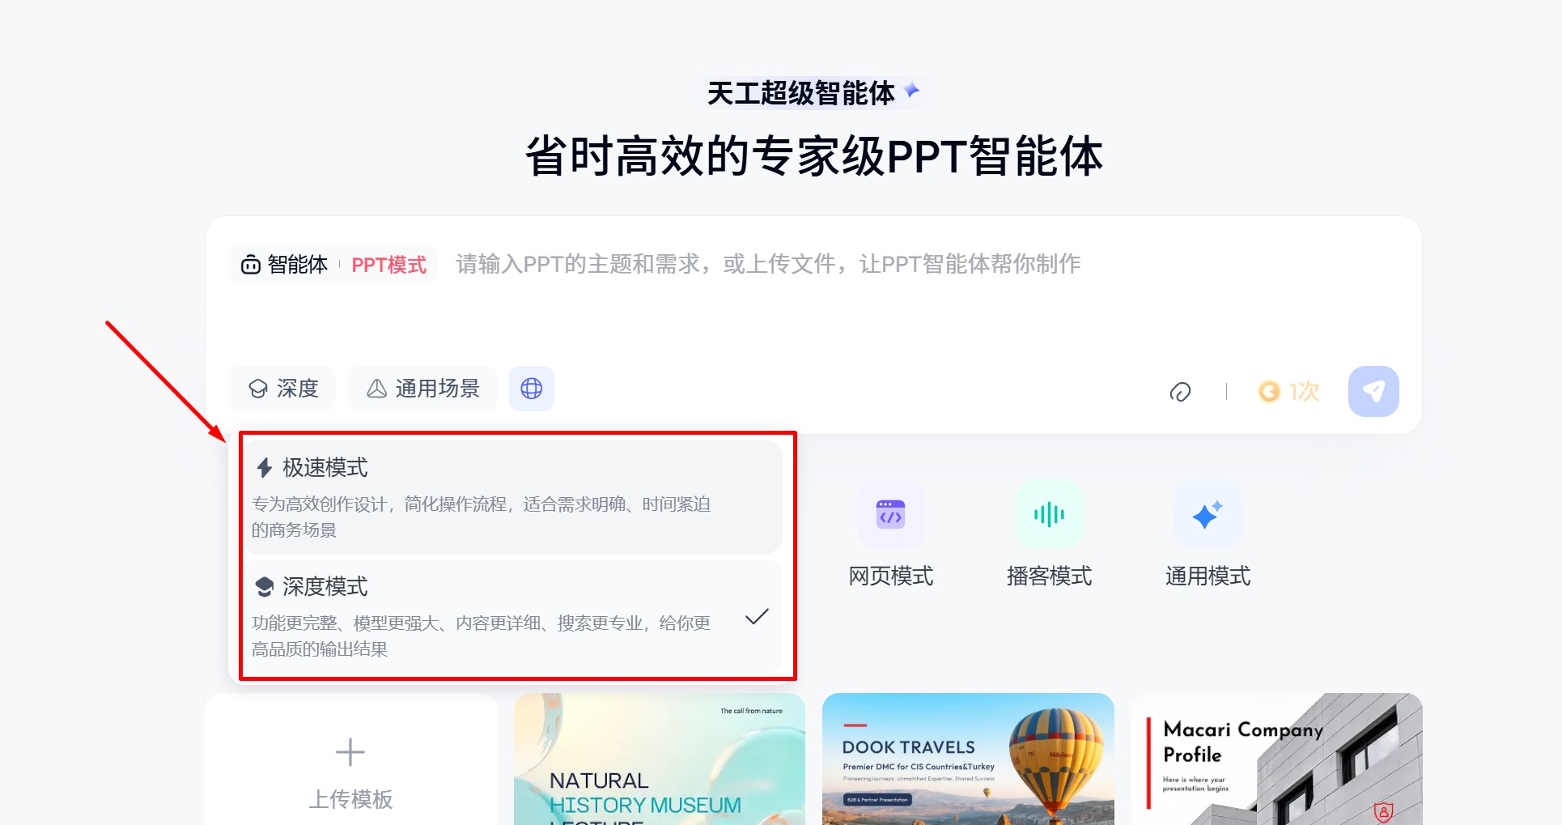This screenshot has width=1562, height=825.
Task: Click the graduation cap icon of 深度模式
Action: pos(264,586)
